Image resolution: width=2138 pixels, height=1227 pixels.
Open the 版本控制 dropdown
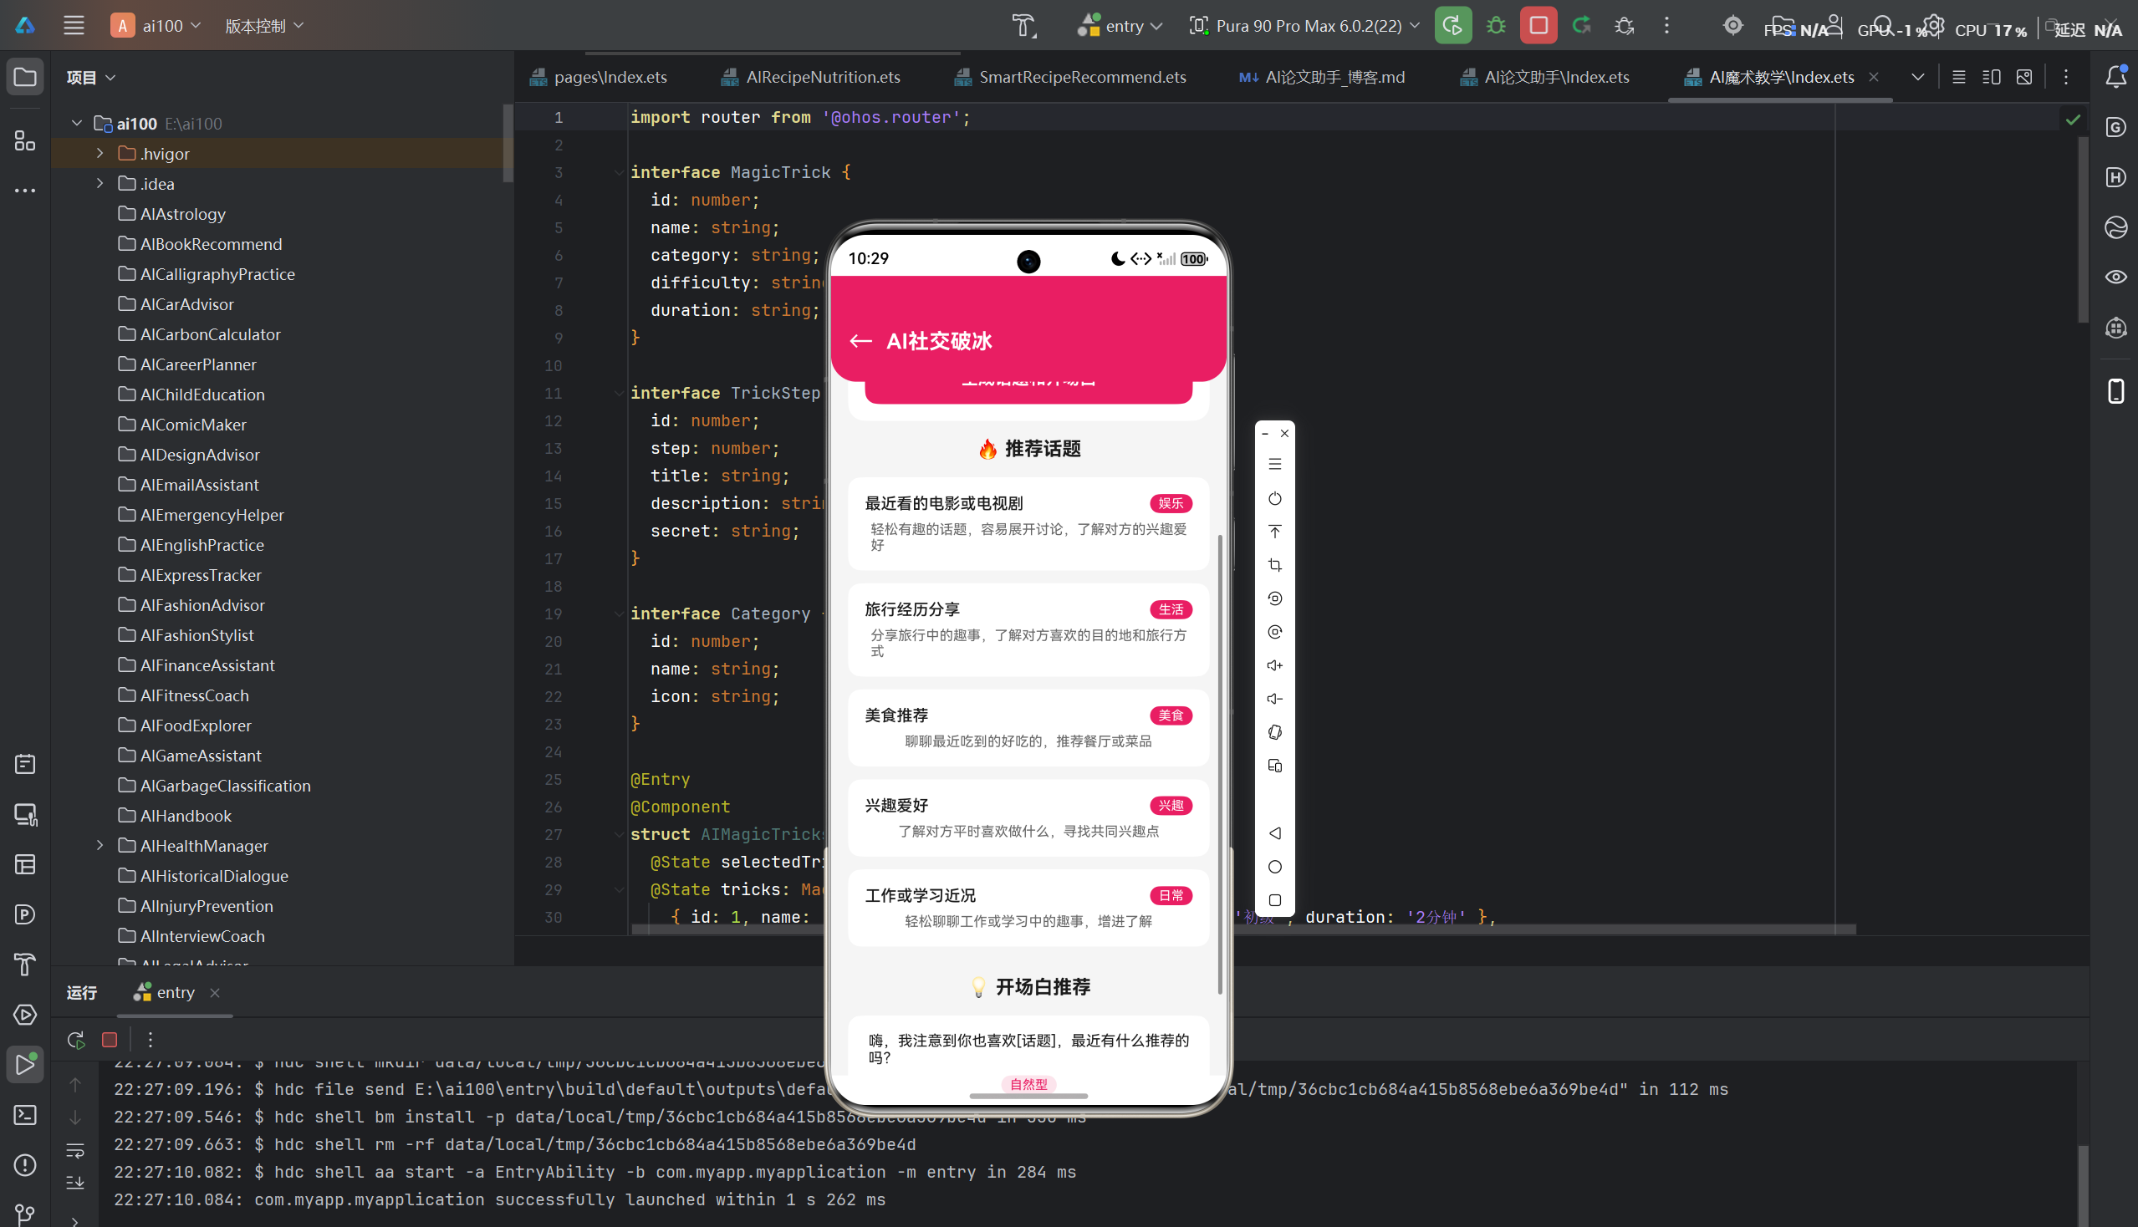(x=264, y=25)
